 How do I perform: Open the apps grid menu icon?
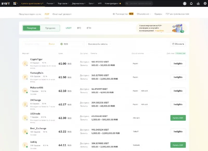click(15, 3)
